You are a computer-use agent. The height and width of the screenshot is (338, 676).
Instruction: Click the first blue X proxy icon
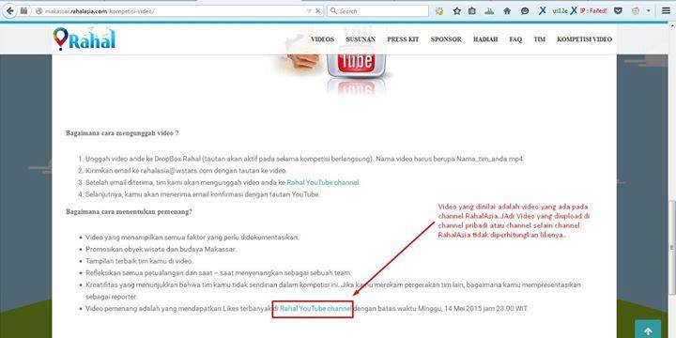tap(543, 10)
